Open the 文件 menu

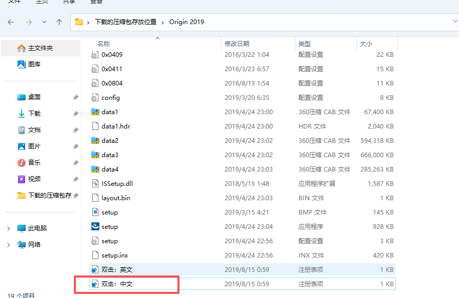tap(15, 2)
